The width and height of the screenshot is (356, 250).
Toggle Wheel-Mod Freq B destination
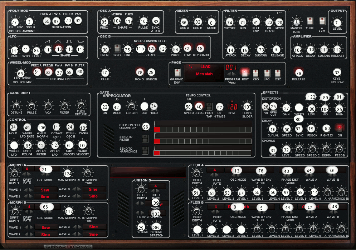click(48, 72)
